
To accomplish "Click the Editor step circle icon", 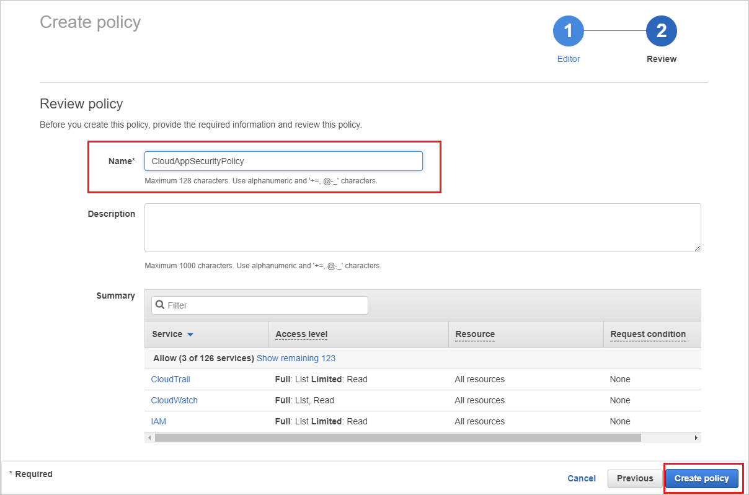I will tap(568, 30).
